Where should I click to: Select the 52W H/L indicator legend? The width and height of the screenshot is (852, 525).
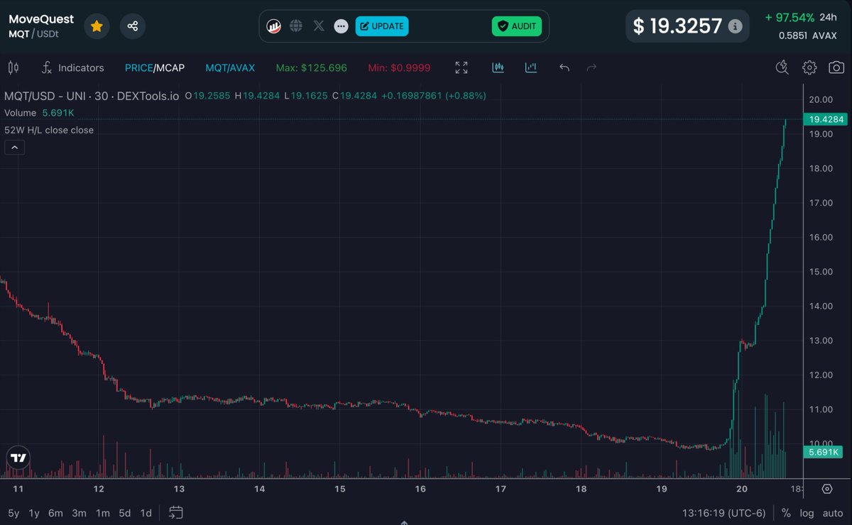(x=49, y=130)
